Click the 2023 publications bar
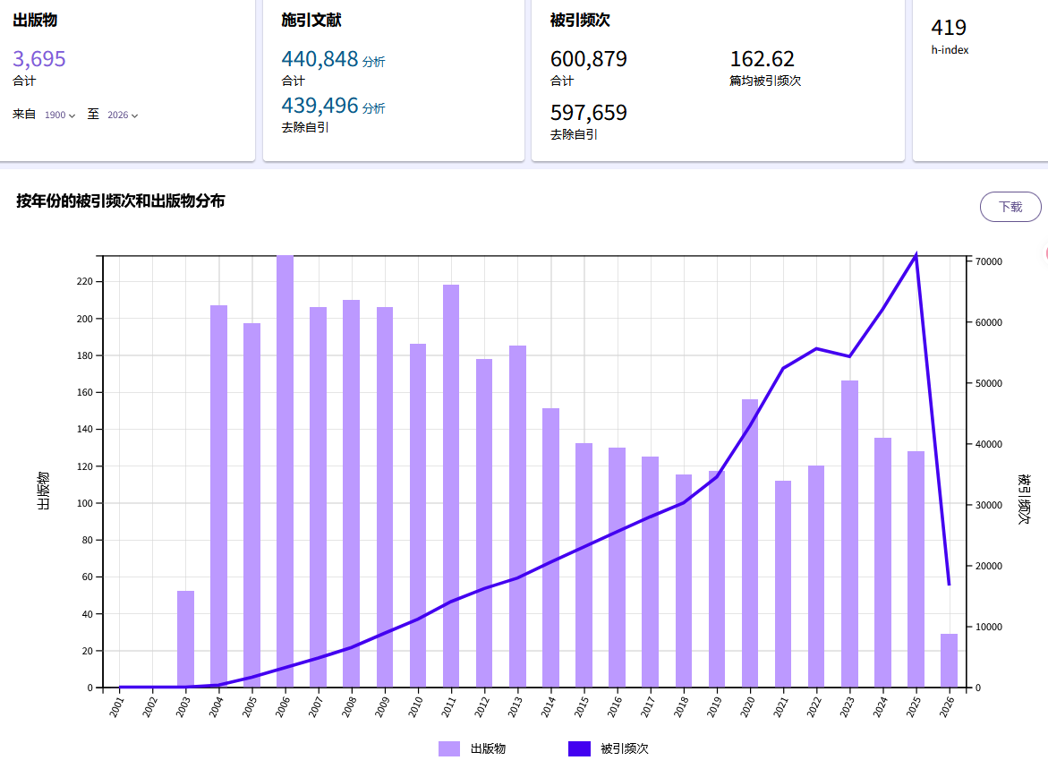Screen dimensions: 1048x769 [x=849, y=534]
